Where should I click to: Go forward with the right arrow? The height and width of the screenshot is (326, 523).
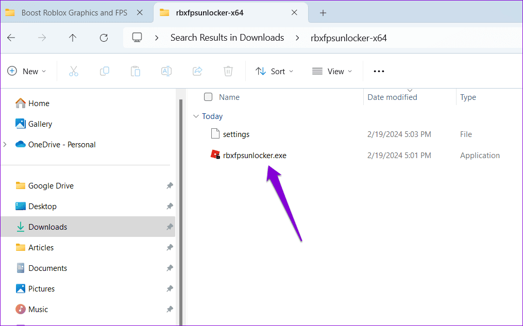(x=42, y=38)
